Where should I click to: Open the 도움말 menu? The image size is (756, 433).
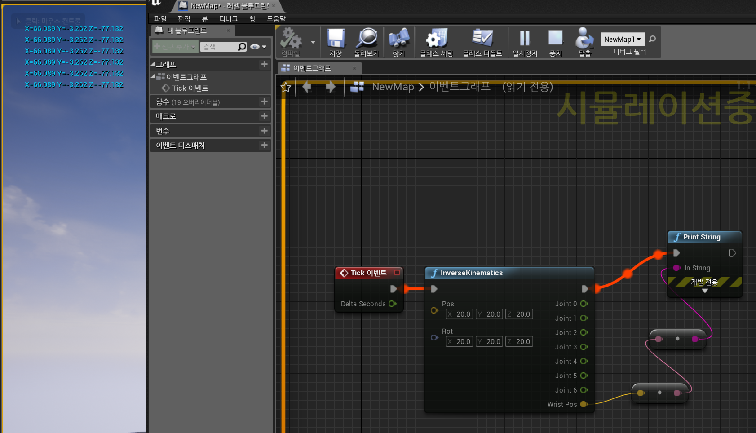point(276,19)
